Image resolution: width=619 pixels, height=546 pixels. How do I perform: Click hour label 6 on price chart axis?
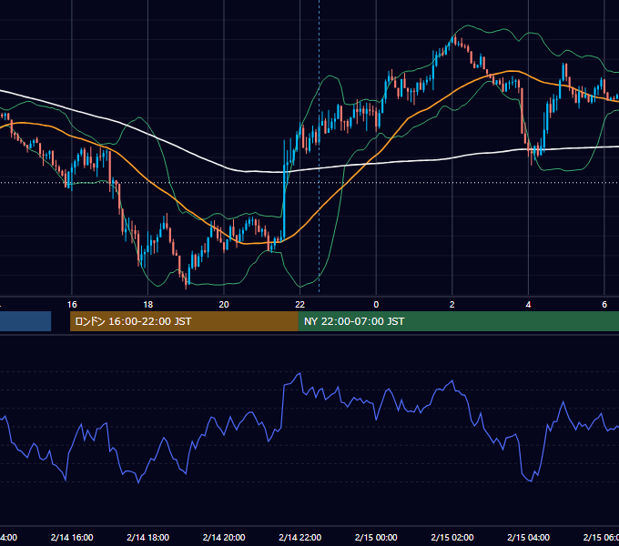[604, 305]
